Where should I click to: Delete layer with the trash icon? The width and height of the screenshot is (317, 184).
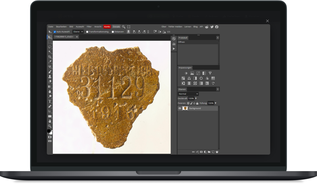217,152
